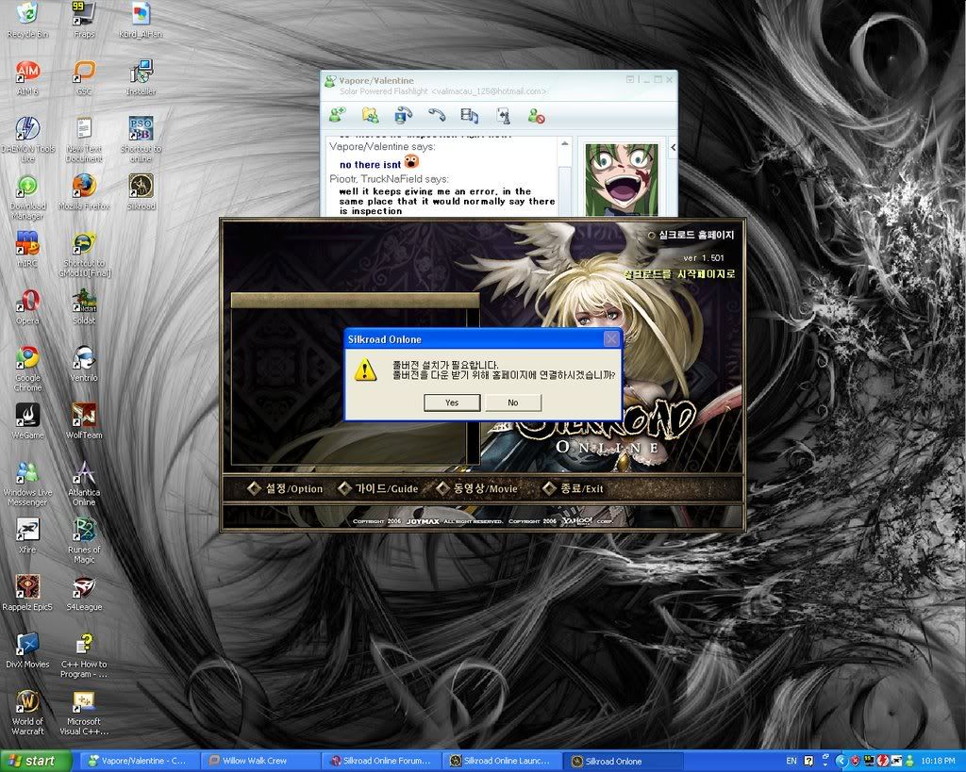966x772 pixels.
Task: Select the AIM 6 desktop icon
Action: tap(27, 77)
